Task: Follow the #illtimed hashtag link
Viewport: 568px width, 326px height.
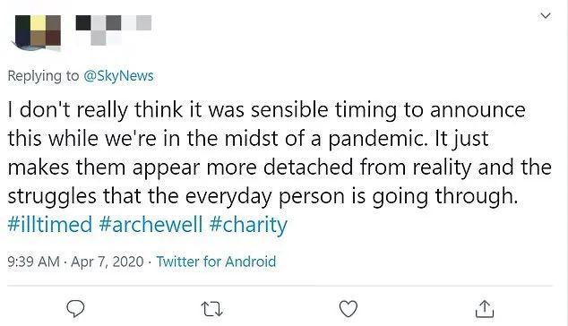Action: click(x=50, y=224)
